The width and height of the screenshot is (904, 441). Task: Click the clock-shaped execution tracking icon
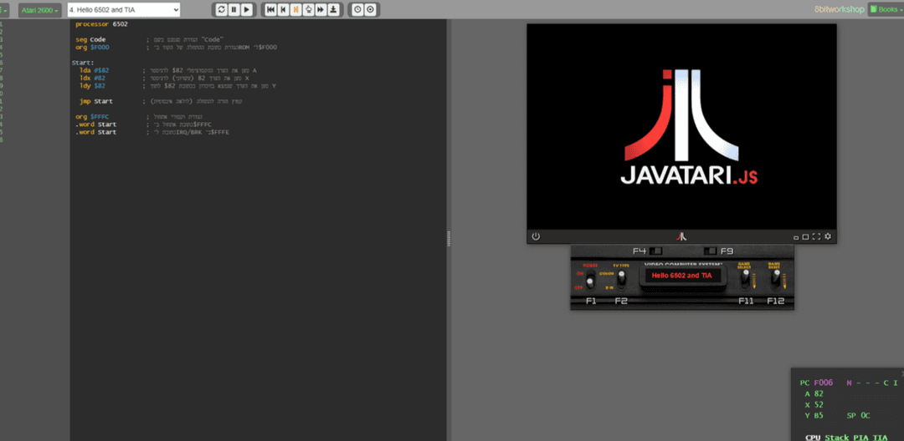tap(357, 10)
